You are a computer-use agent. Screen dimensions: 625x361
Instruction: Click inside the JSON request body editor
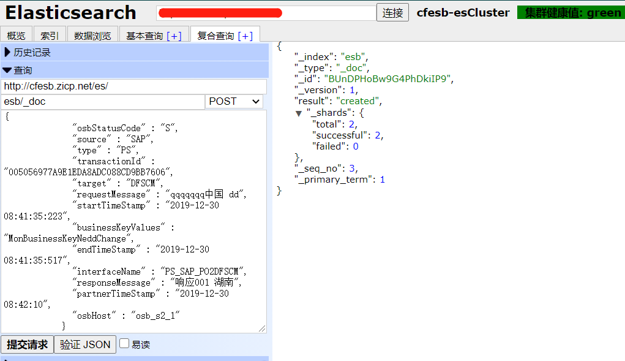coord(134,222)
